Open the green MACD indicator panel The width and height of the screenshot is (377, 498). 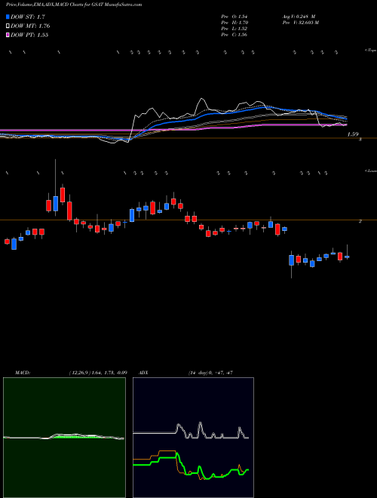coord(64,438)
